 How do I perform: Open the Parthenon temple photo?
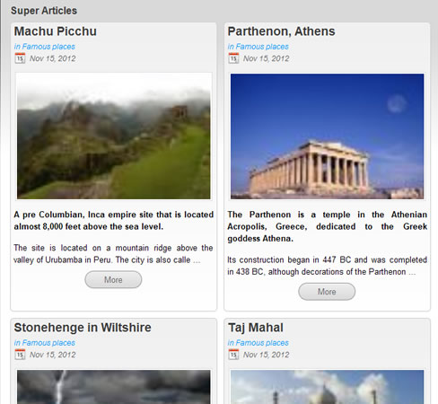pyautogui.click(x=328, y=136)
